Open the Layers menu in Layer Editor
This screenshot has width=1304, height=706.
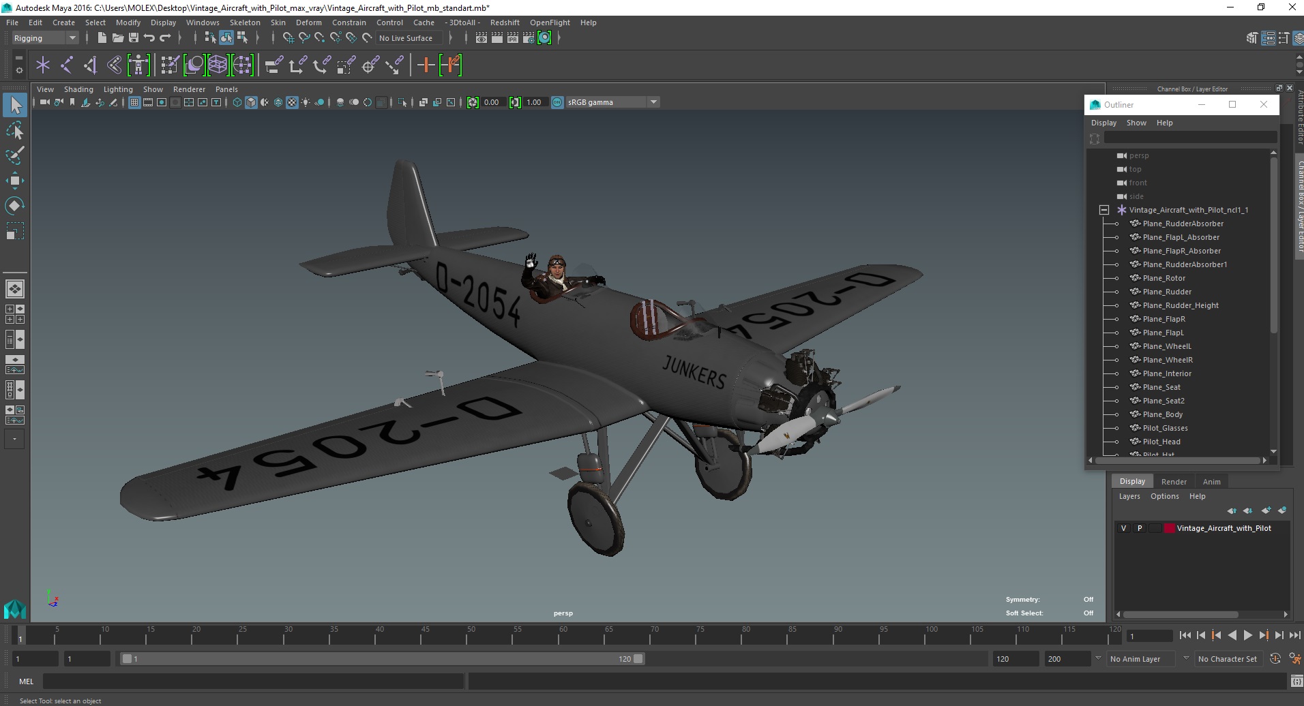pyautogui.click(x=1129, y=496)
